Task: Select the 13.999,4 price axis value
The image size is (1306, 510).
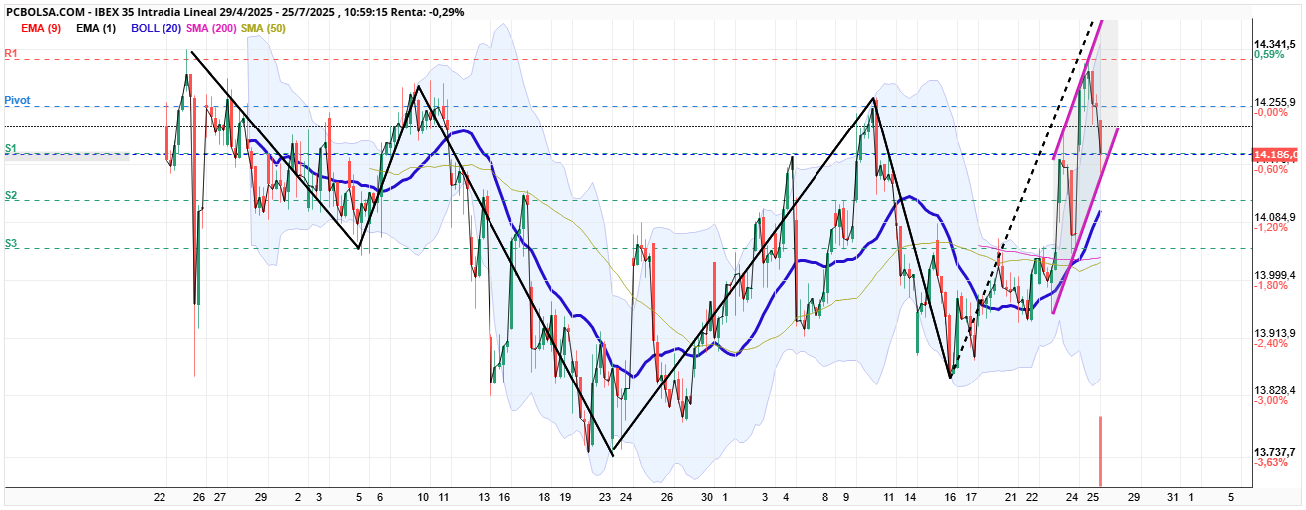Action: (x=1275, y=275)
